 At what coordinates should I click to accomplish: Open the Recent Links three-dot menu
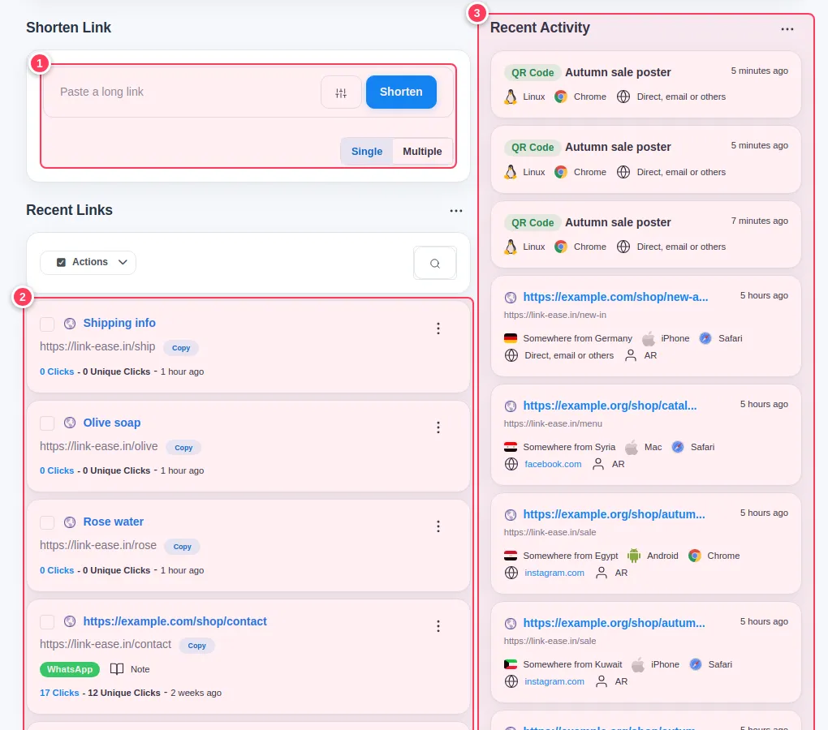tap(456, 210)
